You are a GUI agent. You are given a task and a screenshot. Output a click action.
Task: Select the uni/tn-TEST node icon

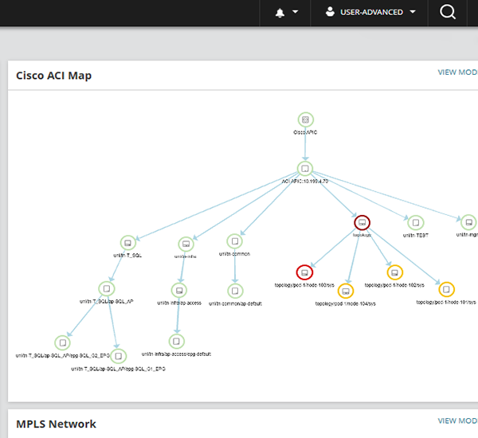tap(416, 223)
